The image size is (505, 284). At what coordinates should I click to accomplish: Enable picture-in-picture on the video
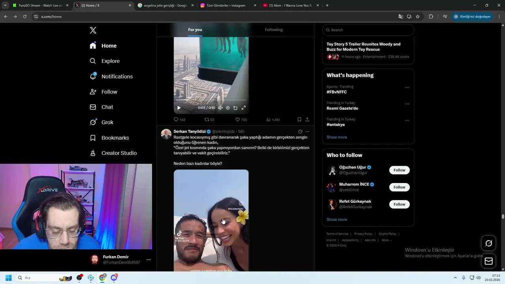pos(235,108)
